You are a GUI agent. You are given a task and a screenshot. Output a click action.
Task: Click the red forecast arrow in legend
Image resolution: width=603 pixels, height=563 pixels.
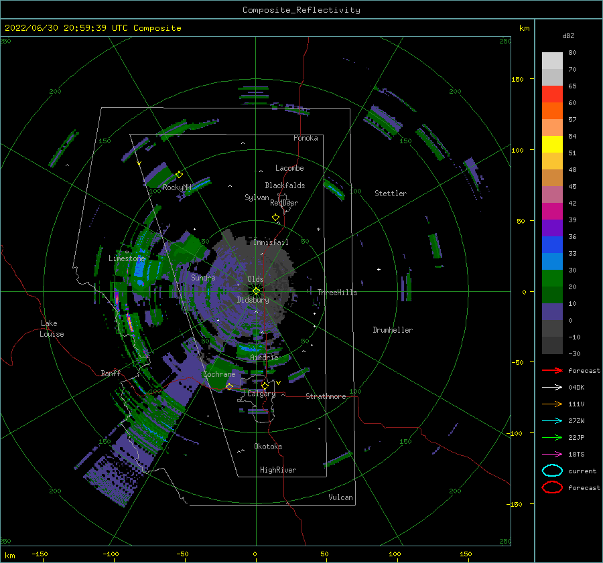tap(552, 370)
